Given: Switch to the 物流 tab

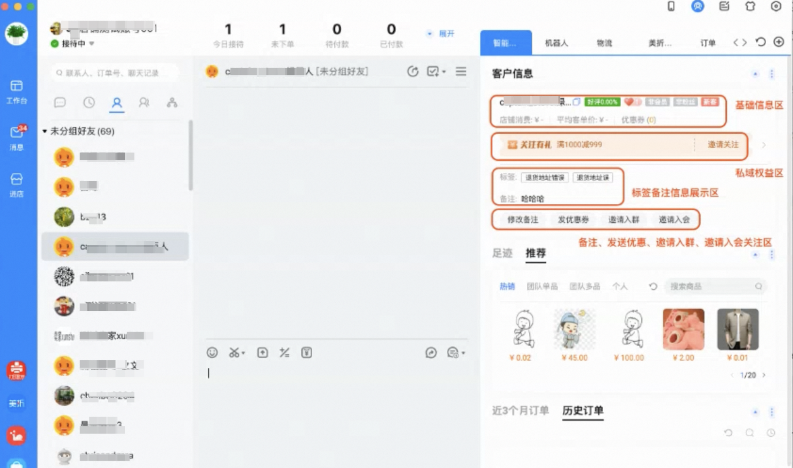Looking at the screenshot, I should (x=605, y=43).
